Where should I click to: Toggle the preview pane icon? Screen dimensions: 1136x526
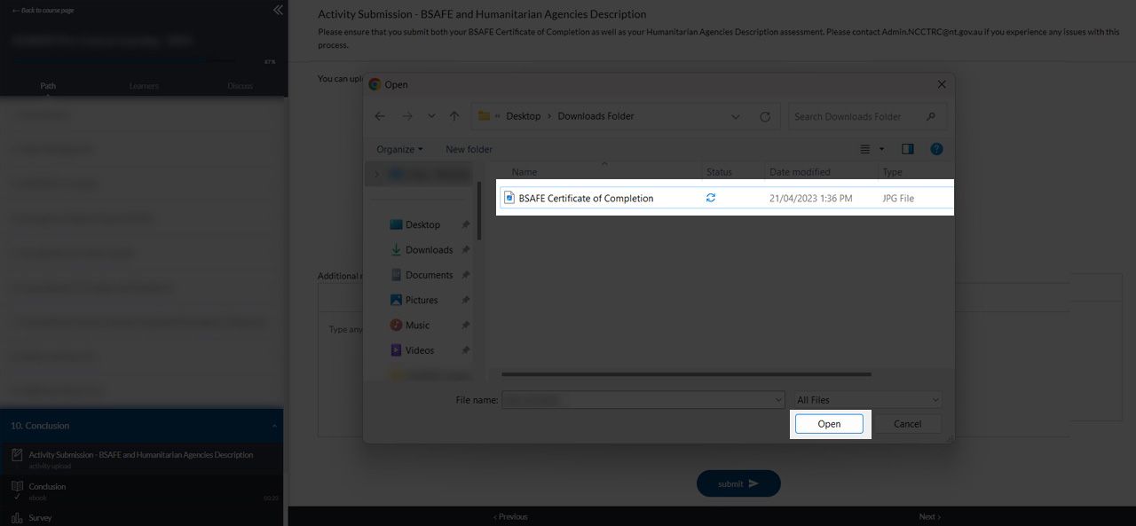pyautogui.click(x=907, y=149)
